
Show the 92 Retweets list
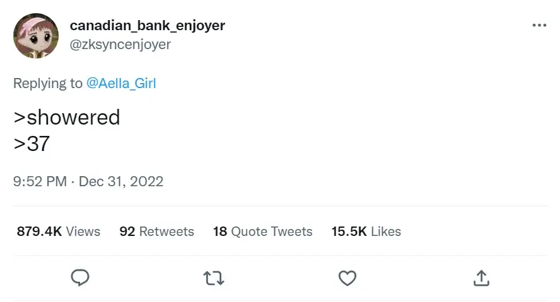[x=157, y=232]
